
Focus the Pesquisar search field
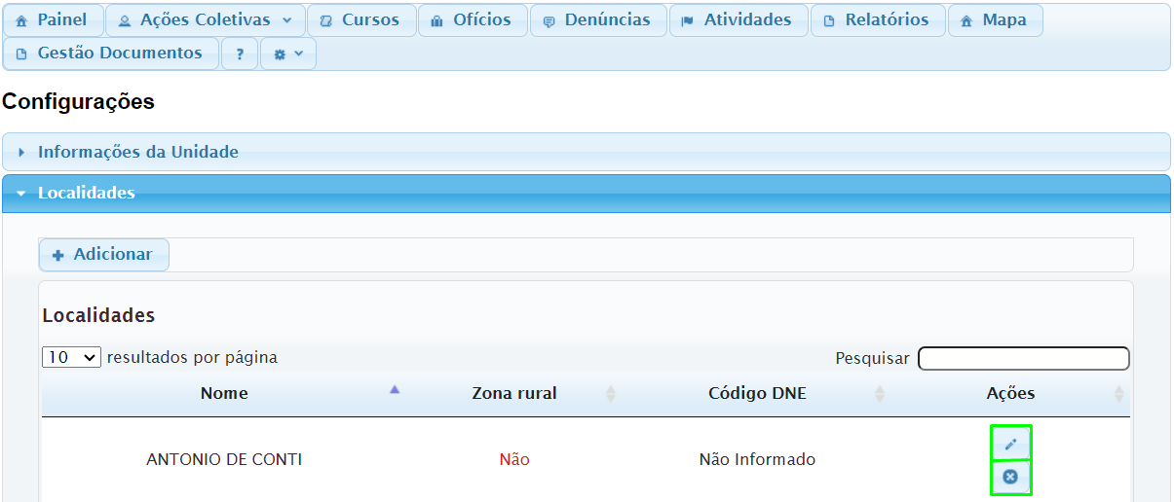1023,358
